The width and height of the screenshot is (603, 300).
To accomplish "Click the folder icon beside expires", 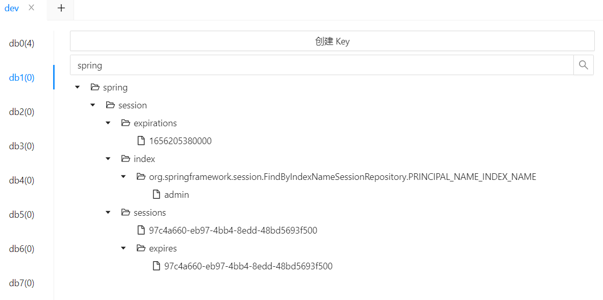I will pyautogui.click(x=141, y=248).
